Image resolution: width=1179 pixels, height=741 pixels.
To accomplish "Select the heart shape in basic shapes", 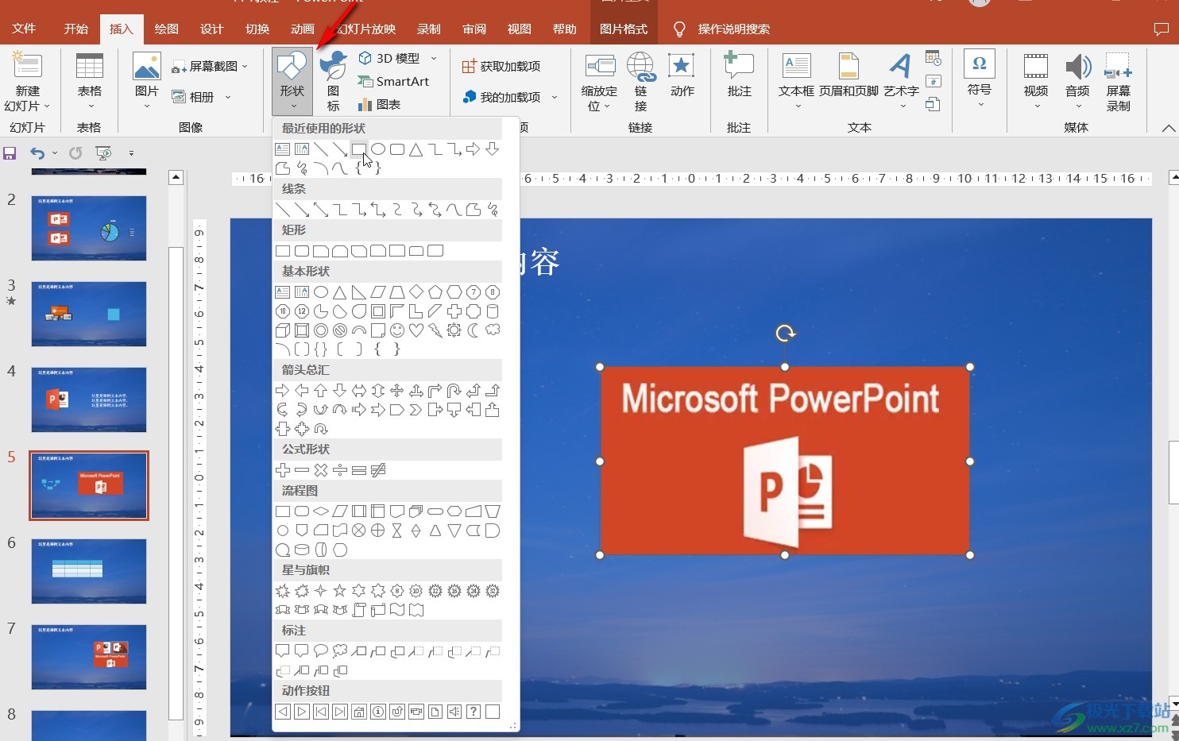I will click(x=416, y=330).
